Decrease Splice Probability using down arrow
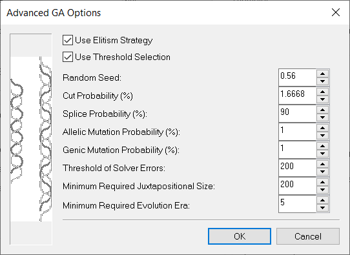The height and width of the screenshot is (255, 350). 322,117
